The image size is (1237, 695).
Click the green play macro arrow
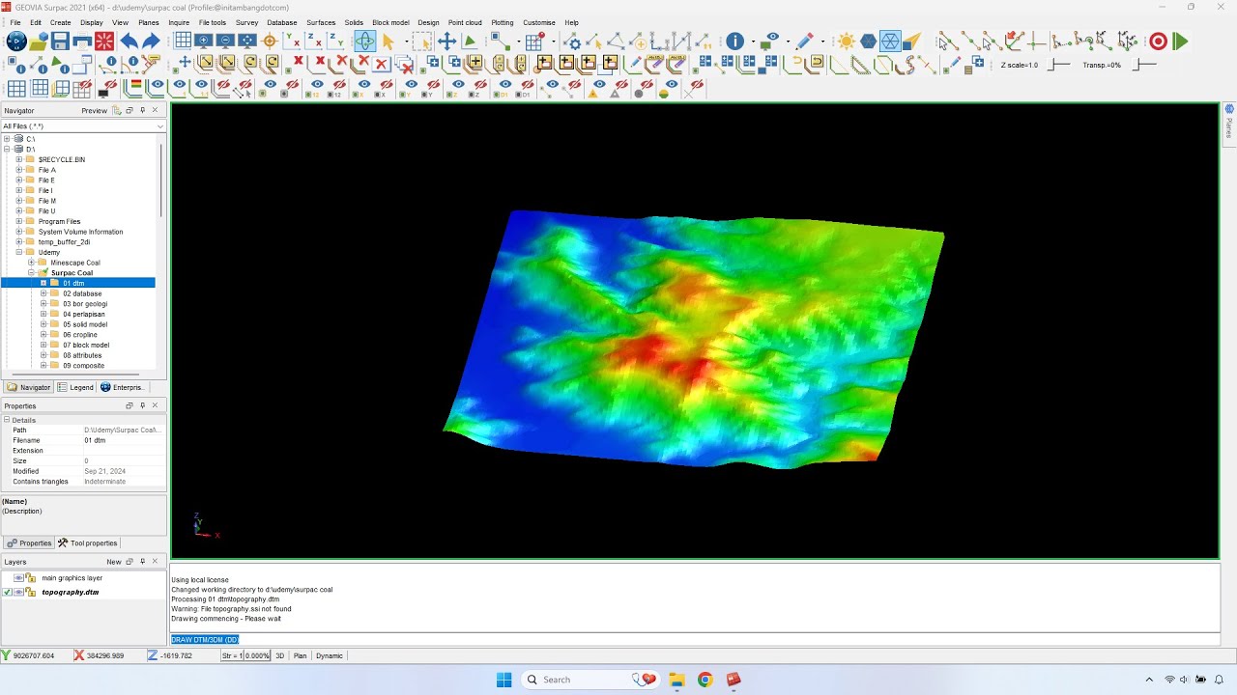point(1180,42)
